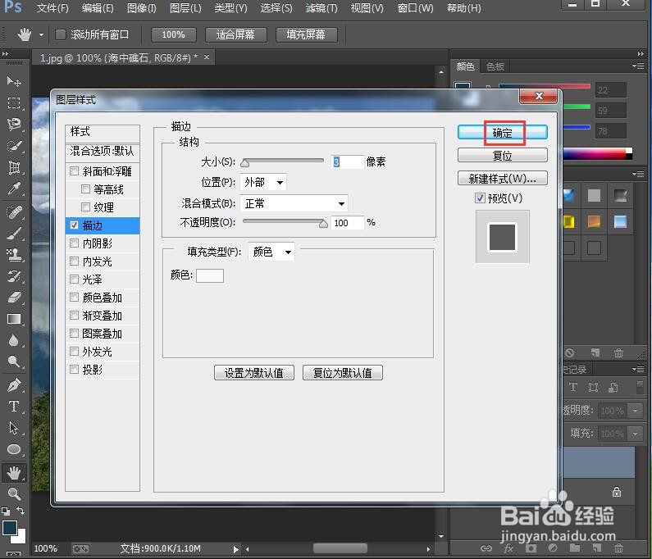Swap foreground and background colors
The width and height of the screenshot is (652, 559).
(x=21, y=510)
